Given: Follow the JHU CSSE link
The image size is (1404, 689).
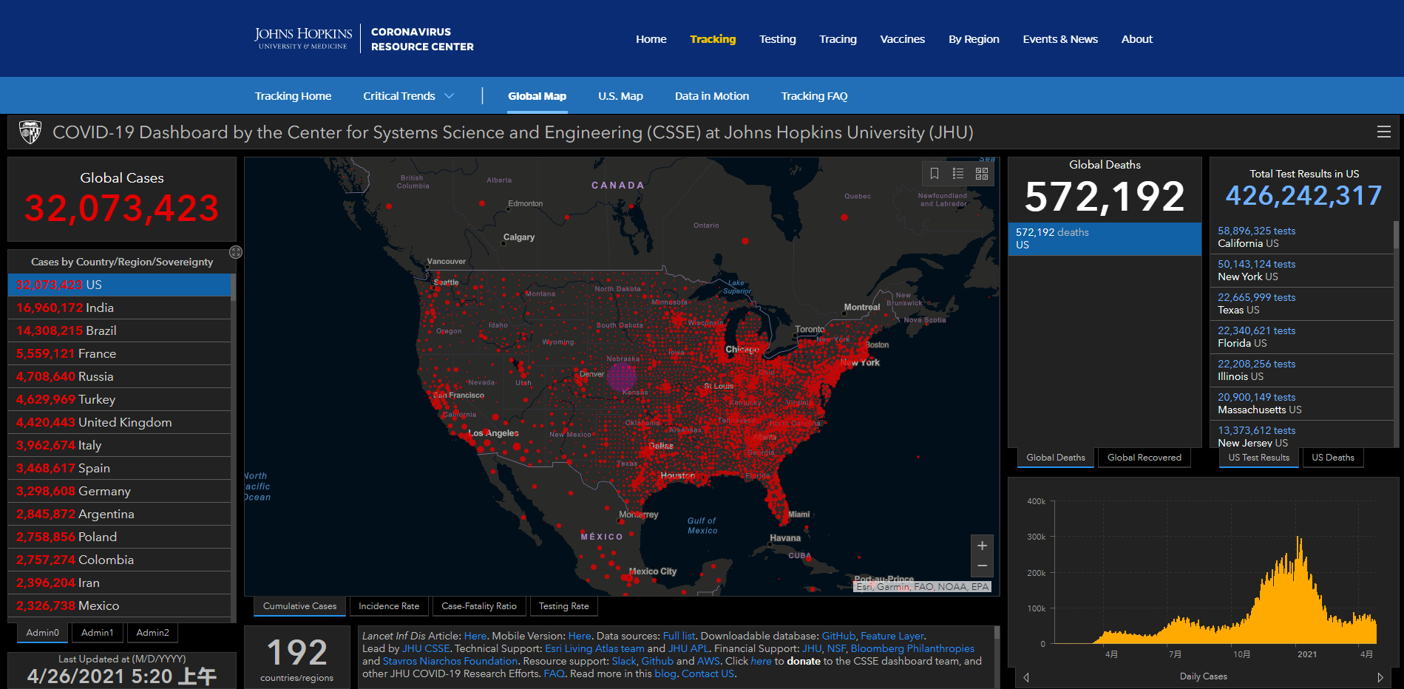Looking at the screenshot, I should [426, 648].
